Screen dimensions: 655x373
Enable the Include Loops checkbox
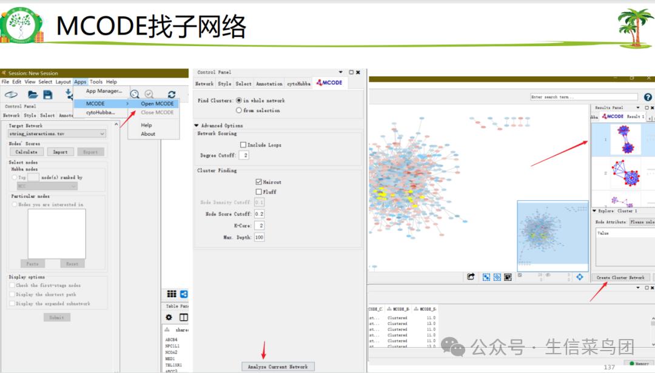[x=243, y=144]
